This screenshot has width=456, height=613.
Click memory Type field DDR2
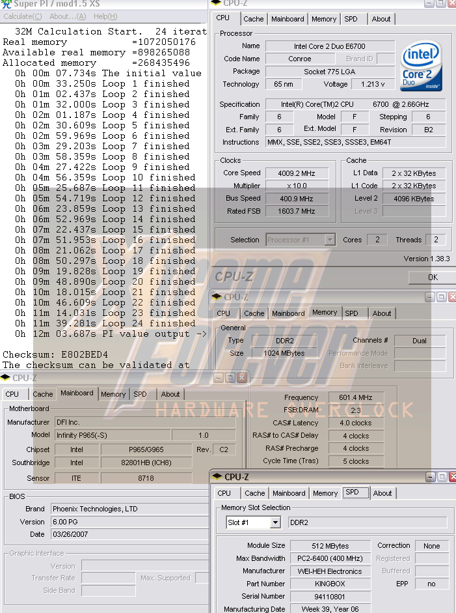tap(285, 341)
